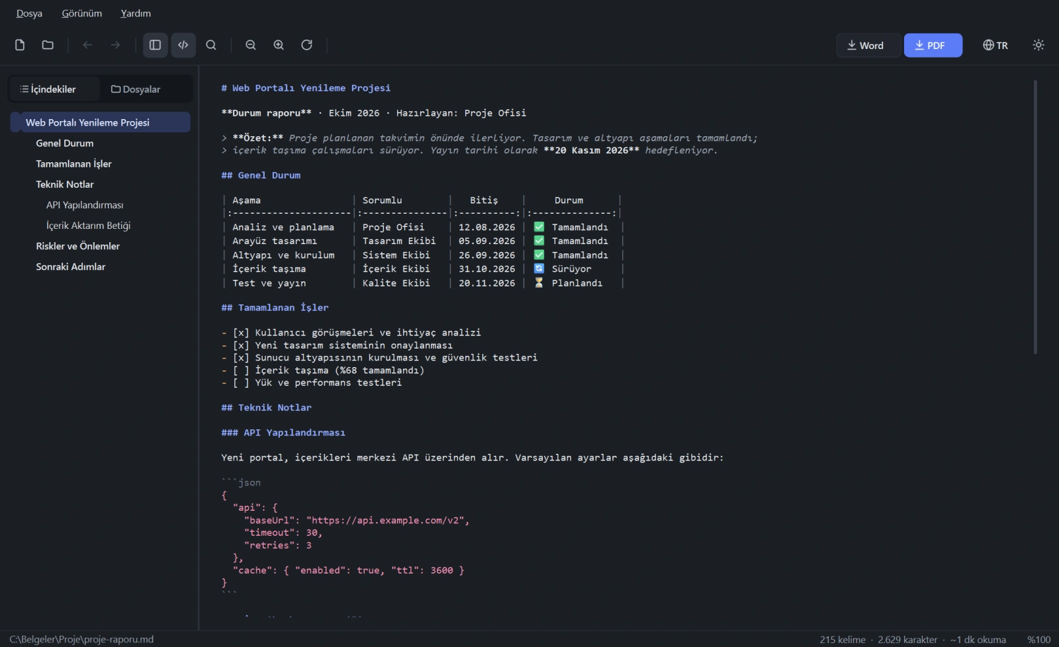Click the 'Yeni portal, içerikleri merkezi API' paragraph
The height and width of the screenshot is (647, 1059).
coord(473,458)
